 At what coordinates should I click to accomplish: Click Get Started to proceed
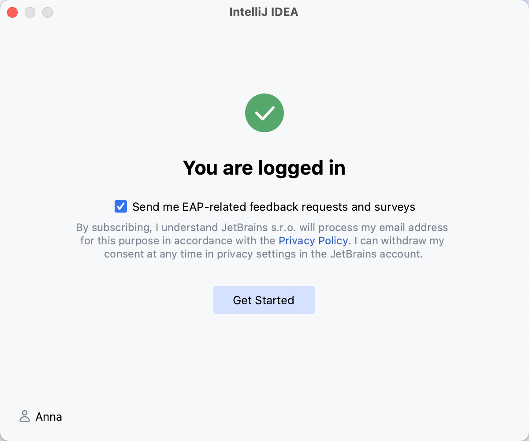(x=264, y=300)
